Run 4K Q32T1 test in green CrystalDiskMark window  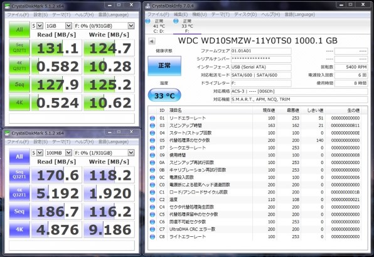click(x=19, y=66)
